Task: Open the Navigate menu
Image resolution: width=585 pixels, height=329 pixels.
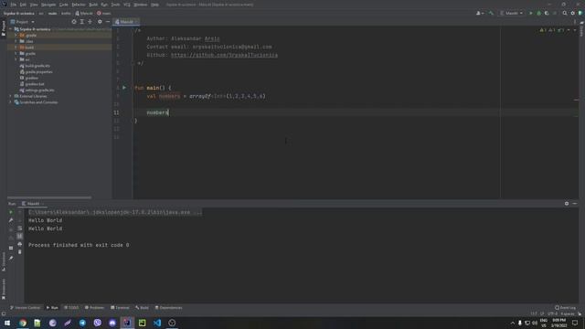Action: pos(48,5)
